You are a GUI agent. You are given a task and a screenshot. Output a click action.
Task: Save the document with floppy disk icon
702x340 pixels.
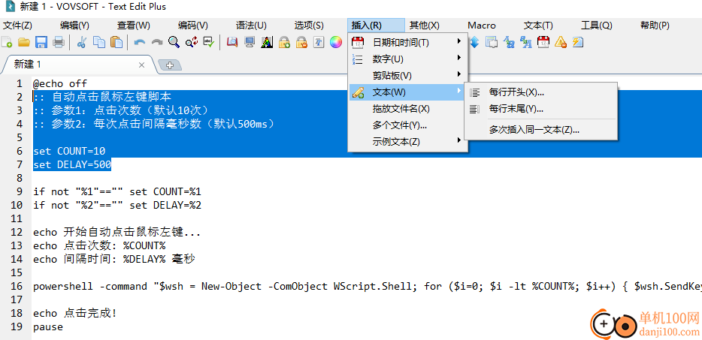tap(41, 43)
